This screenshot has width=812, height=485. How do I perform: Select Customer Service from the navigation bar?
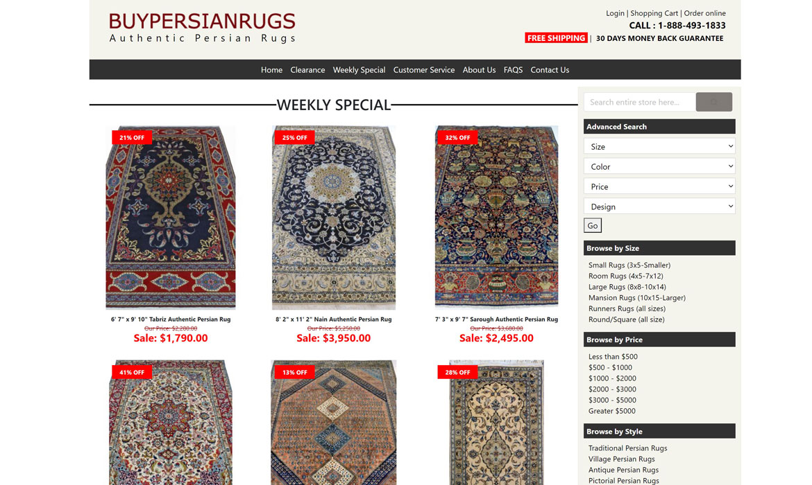(423, 70)
